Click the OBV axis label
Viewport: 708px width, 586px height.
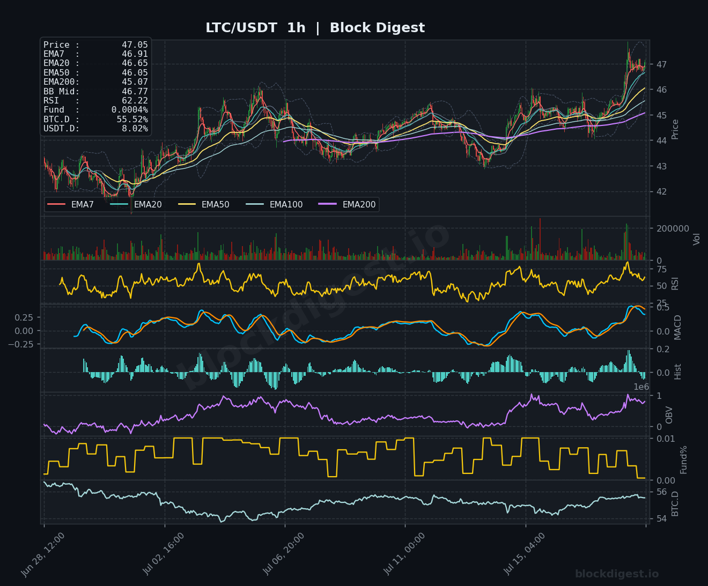tap(669, 415)
